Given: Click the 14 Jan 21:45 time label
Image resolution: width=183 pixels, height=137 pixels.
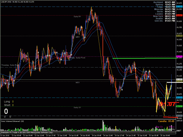Looking at the screenshot, I should click(x=131, y=136).
